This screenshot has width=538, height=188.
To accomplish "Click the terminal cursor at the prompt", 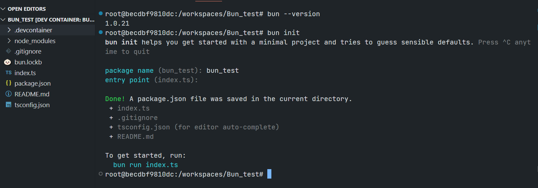I will [269, 174].
